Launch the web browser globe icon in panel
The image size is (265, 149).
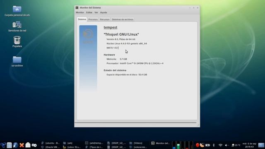coord(15,145)
